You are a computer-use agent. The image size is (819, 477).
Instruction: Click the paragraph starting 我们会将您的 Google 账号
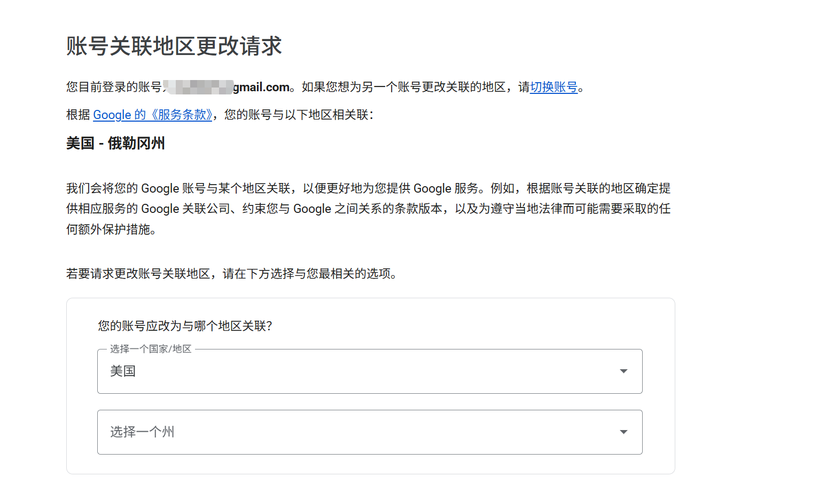(369, 209)
